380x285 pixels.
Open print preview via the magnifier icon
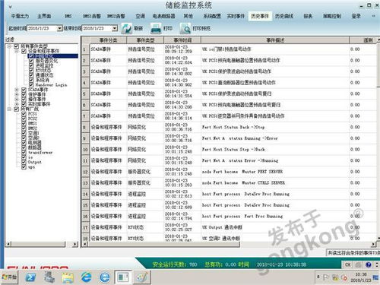pos(185,28)
